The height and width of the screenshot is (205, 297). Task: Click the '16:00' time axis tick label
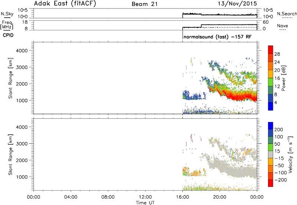coord(182,197)
